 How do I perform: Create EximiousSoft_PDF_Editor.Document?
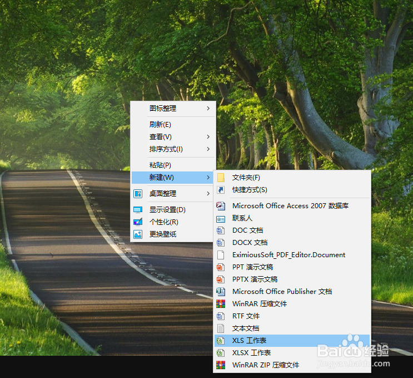(292, 255)
